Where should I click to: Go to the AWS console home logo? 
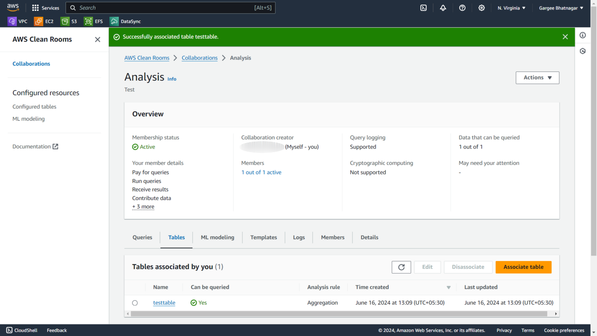(x=13, y=8)
